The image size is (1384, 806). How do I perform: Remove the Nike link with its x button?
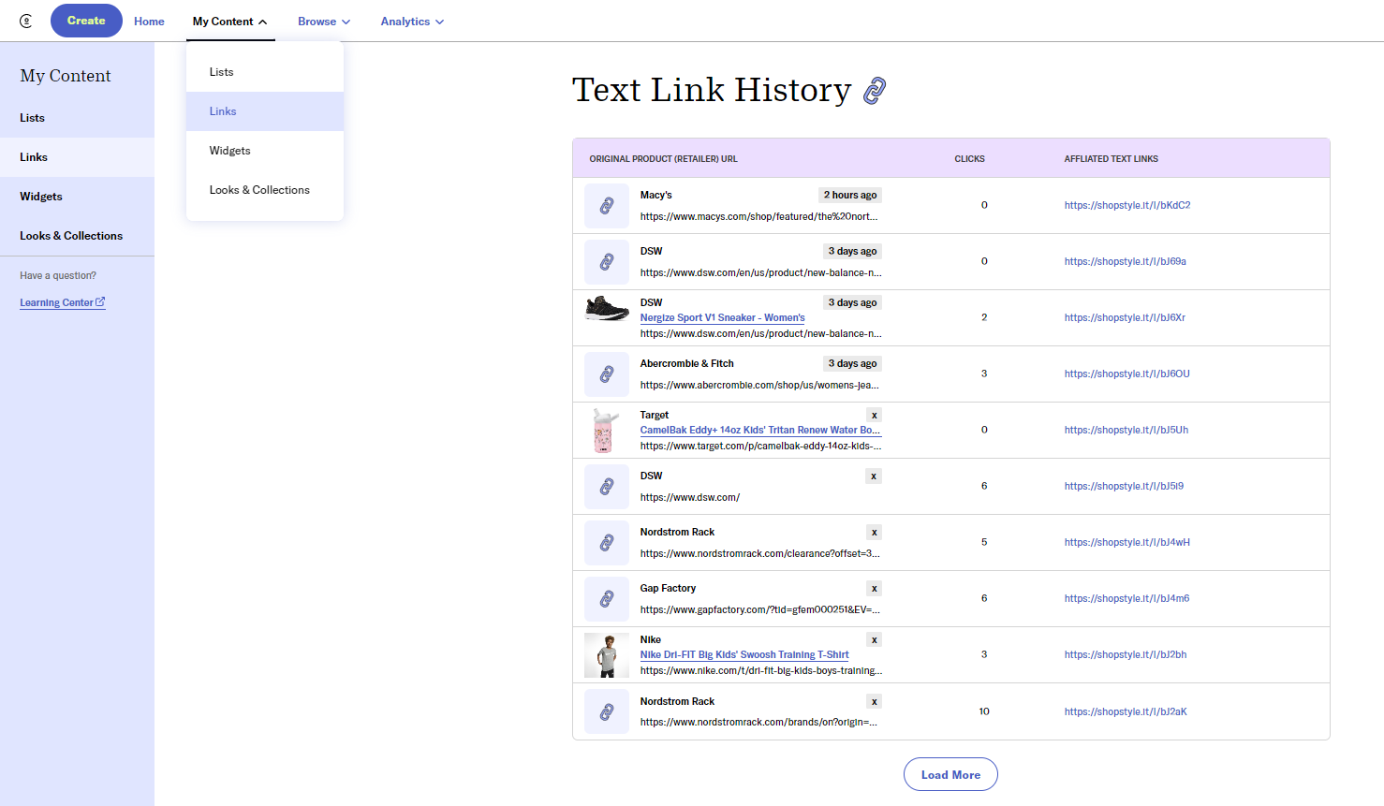click(875, 640)
